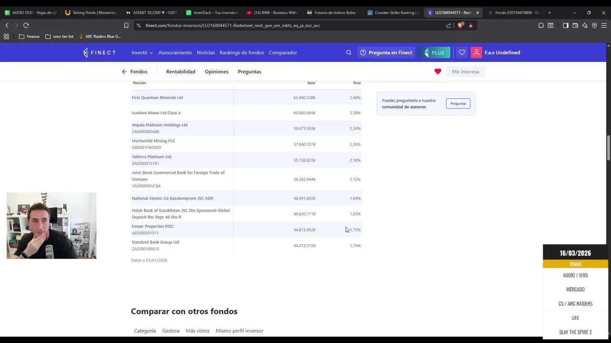Viewport: 611px width, 343px height.
Task: Switch to the BWB YouTube tab
Action: 273,12
